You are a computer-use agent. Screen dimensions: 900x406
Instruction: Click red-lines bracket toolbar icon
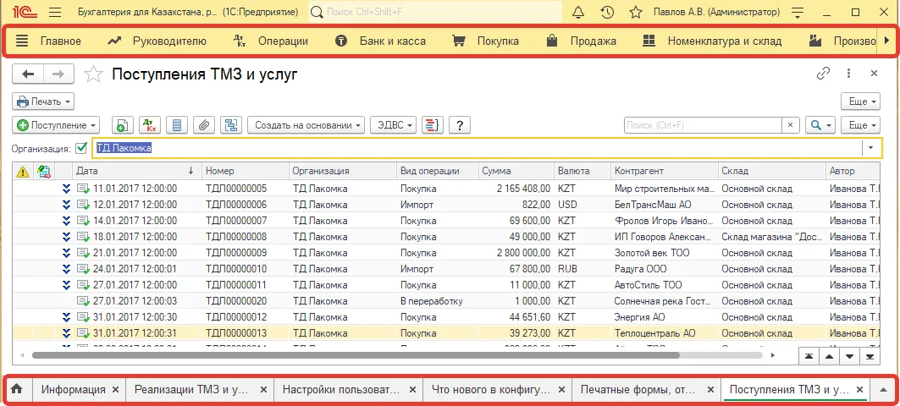coord(432,125)
